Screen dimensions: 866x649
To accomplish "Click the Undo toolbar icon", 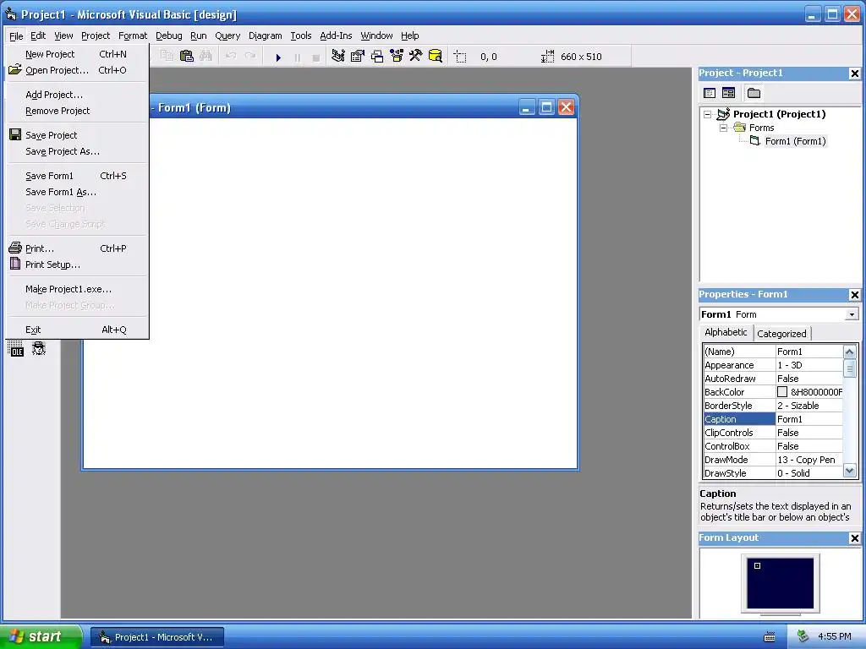I will click(231, 56).
